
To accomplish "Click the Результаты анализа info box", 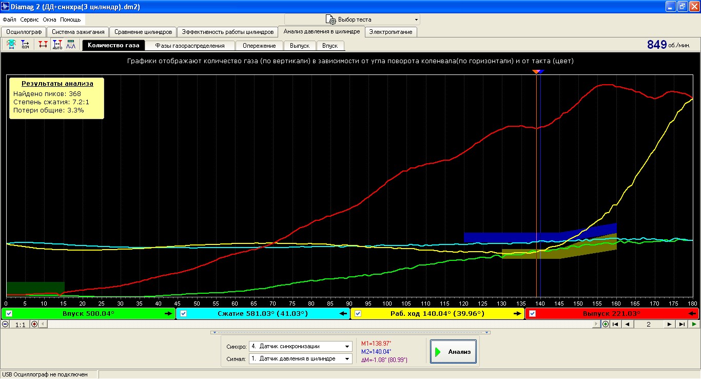I will tap(57, 98).
